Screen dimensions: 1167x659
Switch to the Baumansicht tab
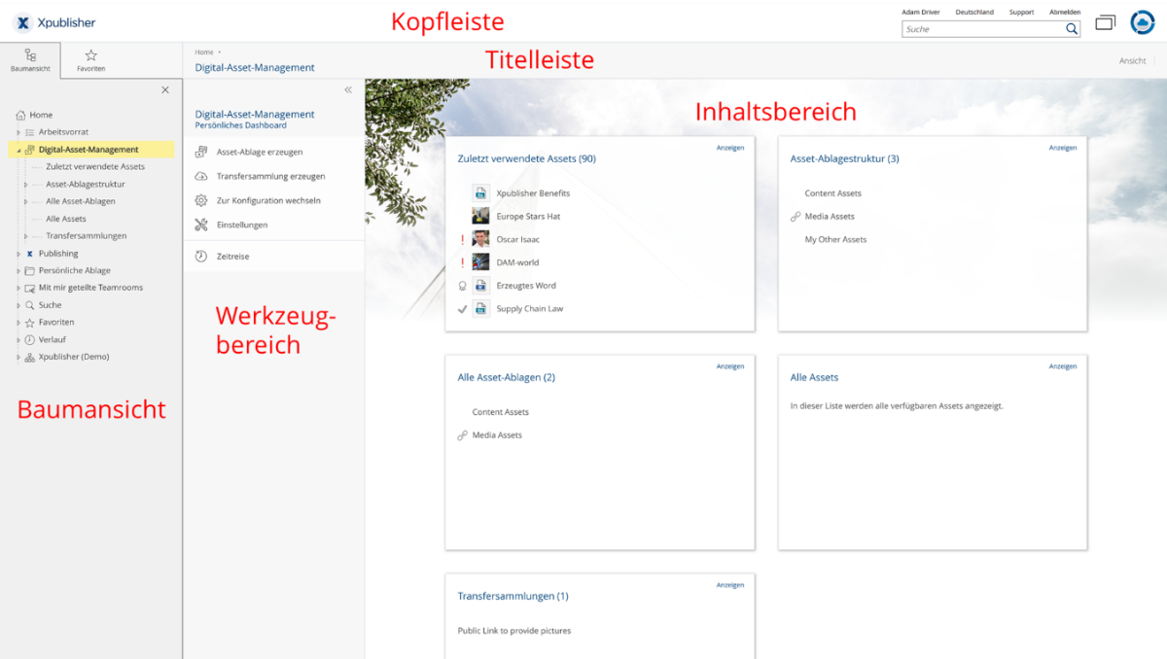[x=30, y=60]
